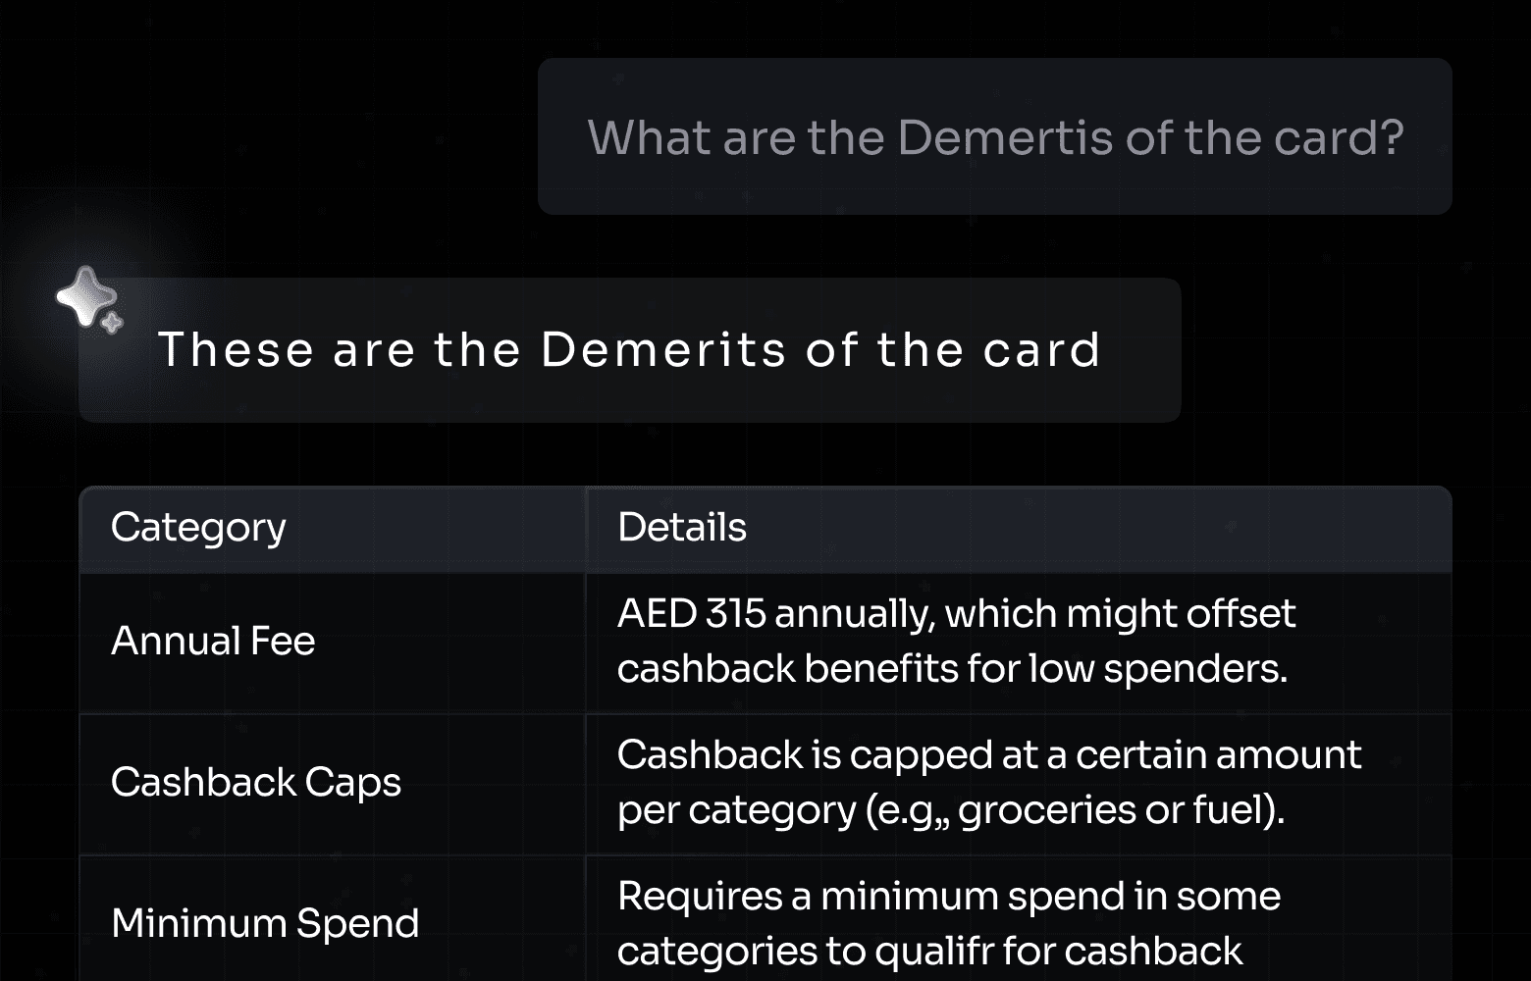Click the word "Demerits" in the answer
The height and width of the screenshot is (981, 1531).
click(x=663, y=350)
